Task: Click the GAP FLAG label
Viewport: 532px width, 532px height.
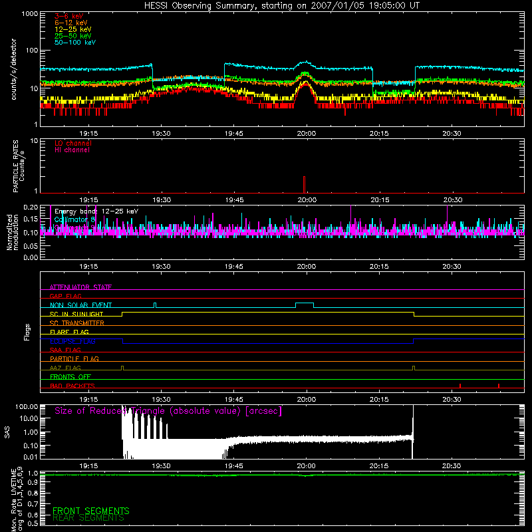Action: point(65,296)
